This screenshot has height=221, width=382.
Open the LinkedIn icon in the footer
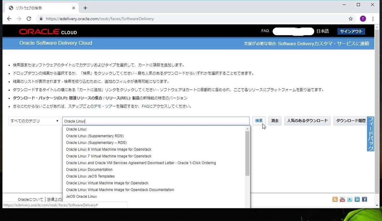pyautogui.click(x=357, y=199)
